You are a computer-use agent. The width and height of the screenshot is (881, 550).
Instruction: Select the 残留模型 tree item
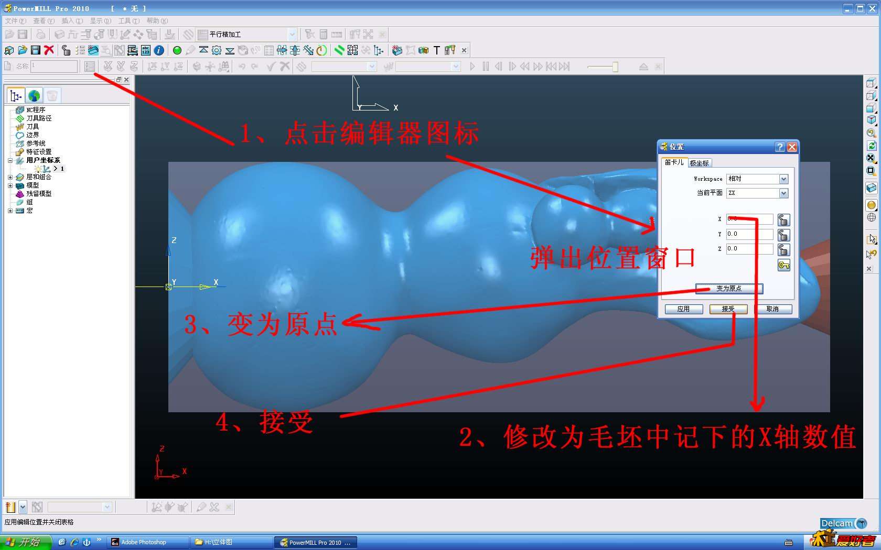click(x=39, y=194)
